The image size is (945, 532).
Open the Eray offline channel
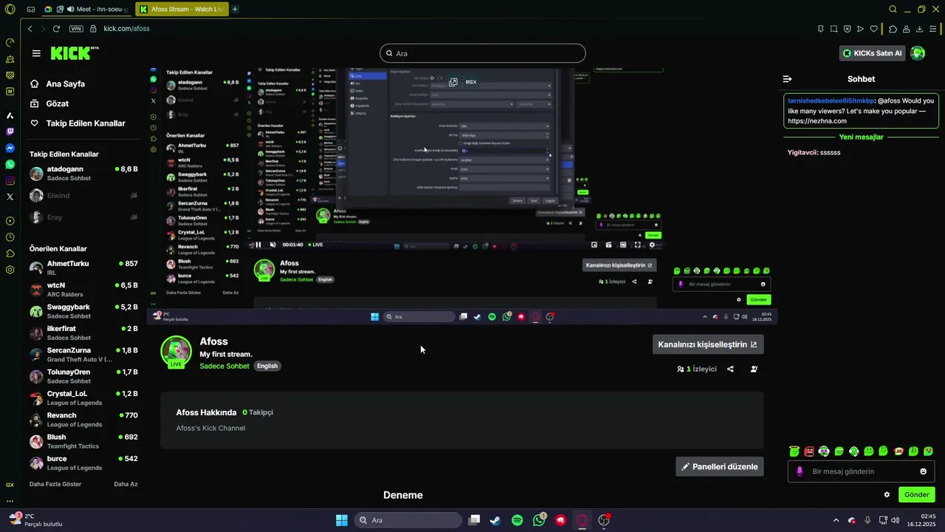[x=83, y=217]
